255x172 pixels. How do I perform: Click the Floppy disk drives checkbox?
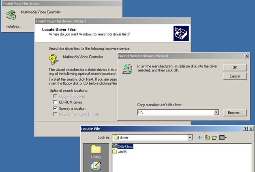56,96
